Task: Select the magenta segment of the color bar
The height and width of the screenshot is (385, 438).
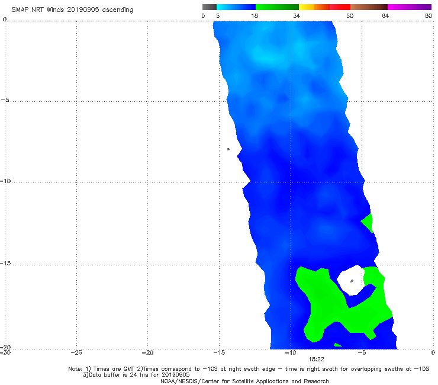Action: pyautogui.click(x=410, y=7)
